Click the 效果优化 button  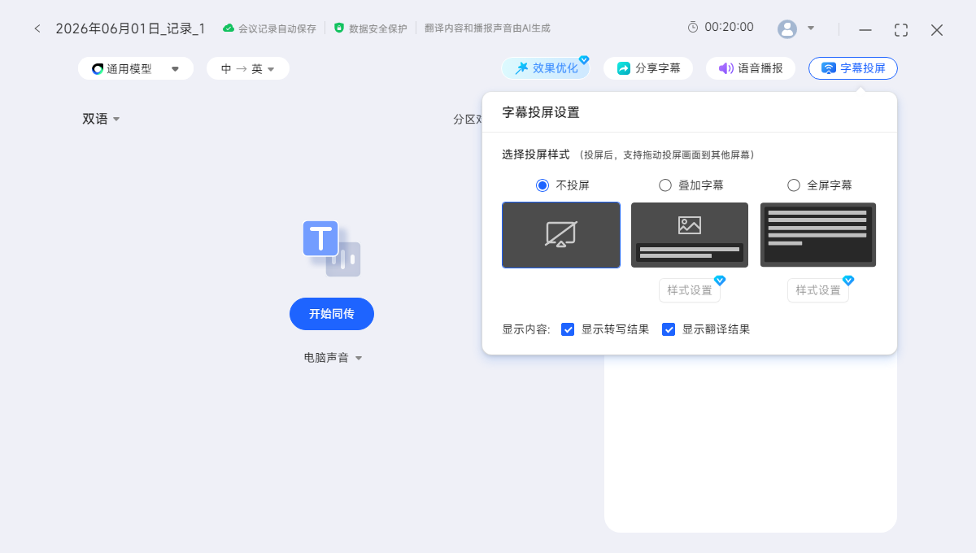(x=546, y=68)
